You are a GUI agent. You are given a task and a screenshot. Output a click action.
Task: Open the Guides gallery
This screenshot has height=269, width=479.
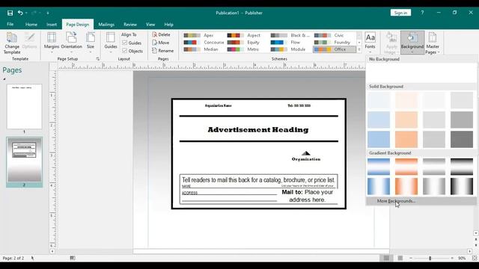coord(111,43)
